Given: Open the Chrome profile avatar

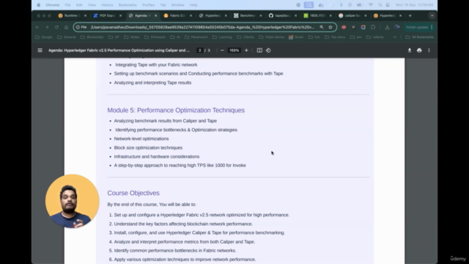Looking at the screenshot, I should pyautogui.click(x=397, y=27).
